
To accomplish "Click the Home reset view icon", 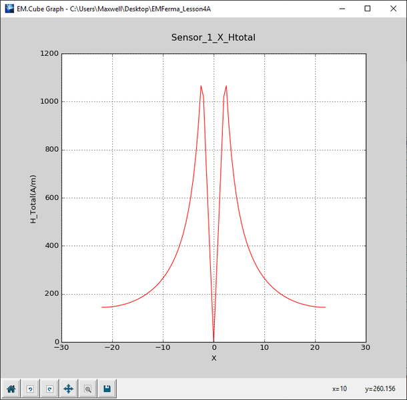I will click(11, 388).
